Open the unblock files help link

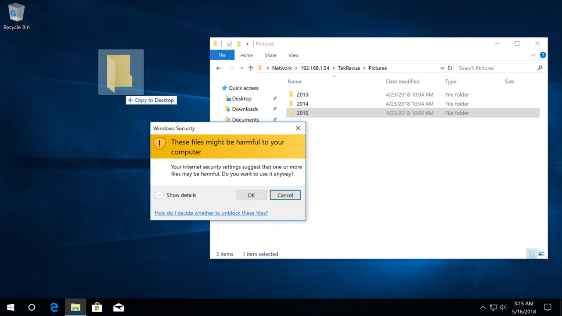pos(211,213)
